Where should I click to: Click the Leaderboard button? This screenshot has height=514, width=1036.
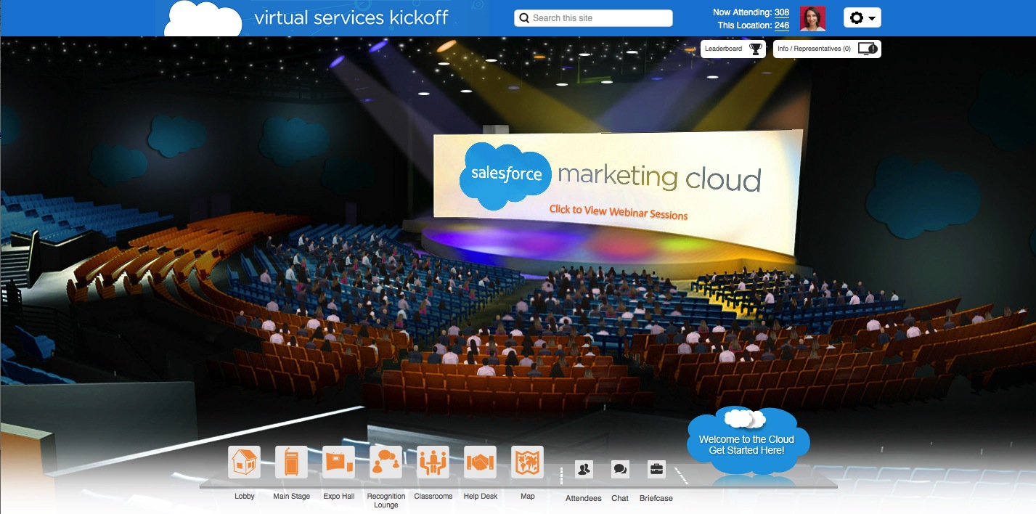[733, 49]
